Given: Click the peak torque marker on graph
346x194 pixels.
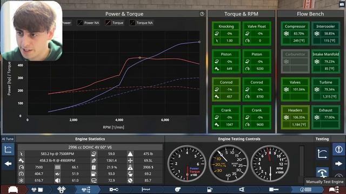Looking at the screenshot, I should 139,58.
